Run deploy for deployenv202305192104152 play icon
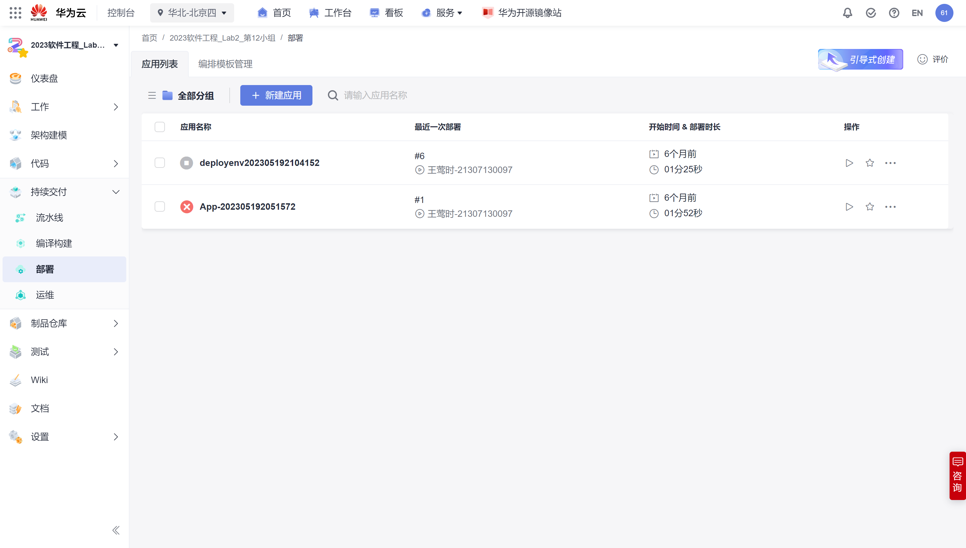 click(849, 163)
